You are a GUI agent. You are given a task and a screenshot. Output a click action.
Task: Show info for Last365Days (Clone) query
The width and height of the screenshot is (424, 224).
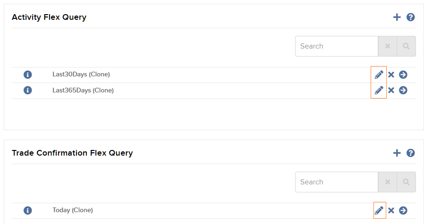27,90
